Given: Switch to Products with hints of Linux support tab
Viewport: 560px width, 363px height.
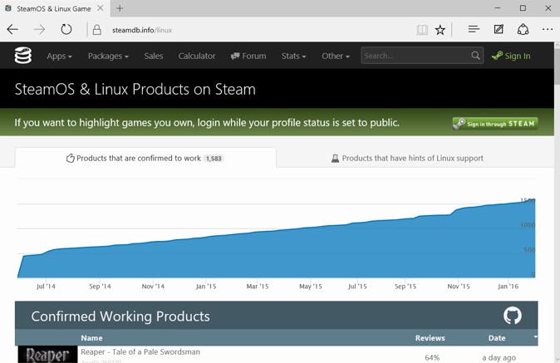Looking at the screenshot, I should pos(407,158).
